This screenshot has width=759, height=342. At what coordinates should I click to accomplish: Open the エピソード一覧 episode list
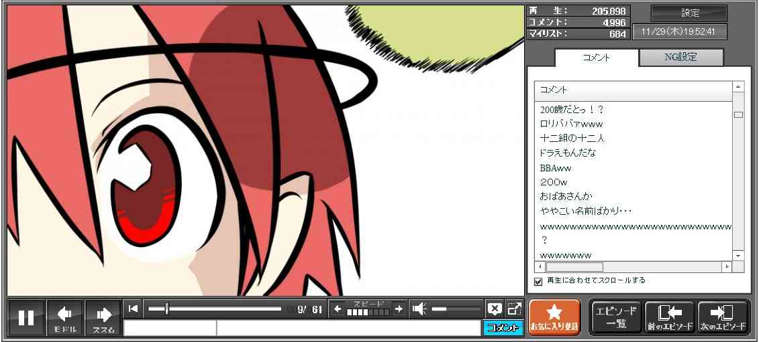tap(615, 317)
